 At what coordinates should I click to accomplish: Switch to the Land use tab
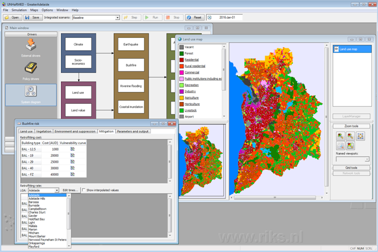pyautogui.click(x=26, y=131)
